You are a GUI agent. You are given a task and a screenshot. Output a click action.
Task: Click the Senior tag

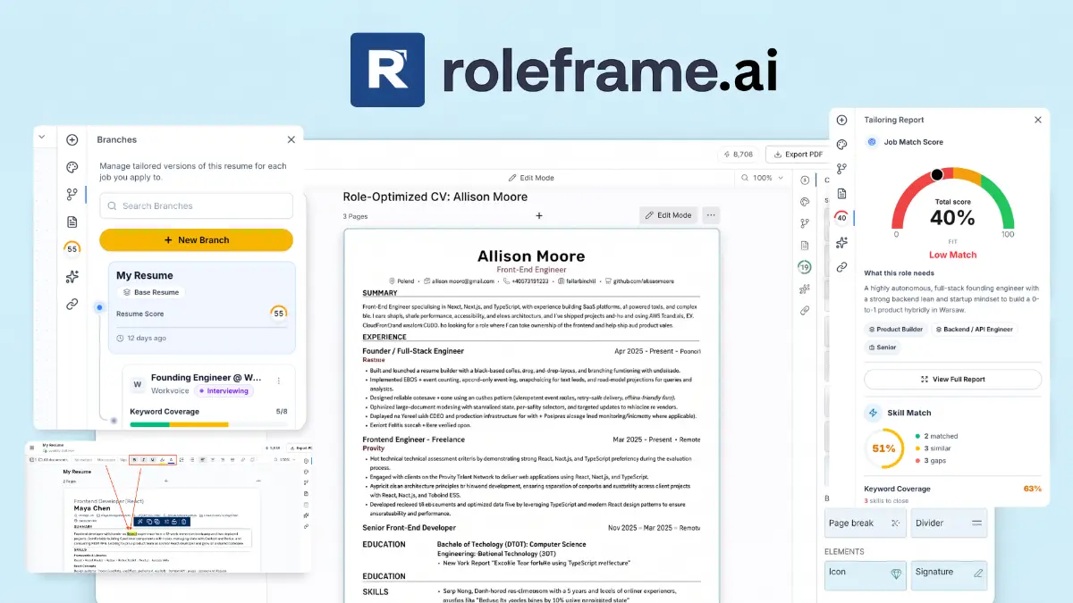coord(882,348)
